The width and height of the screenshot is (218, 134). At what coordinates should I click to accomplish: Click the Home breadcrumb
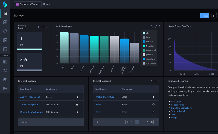pos(46,4)
